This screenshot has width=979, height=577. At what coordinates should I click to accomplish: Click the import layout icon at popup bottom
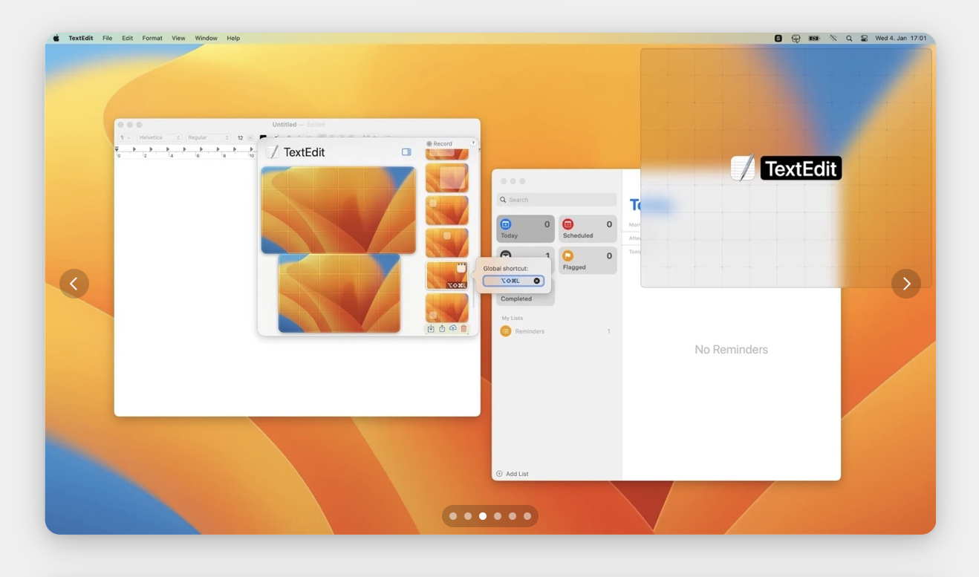(x=431, y=328)
